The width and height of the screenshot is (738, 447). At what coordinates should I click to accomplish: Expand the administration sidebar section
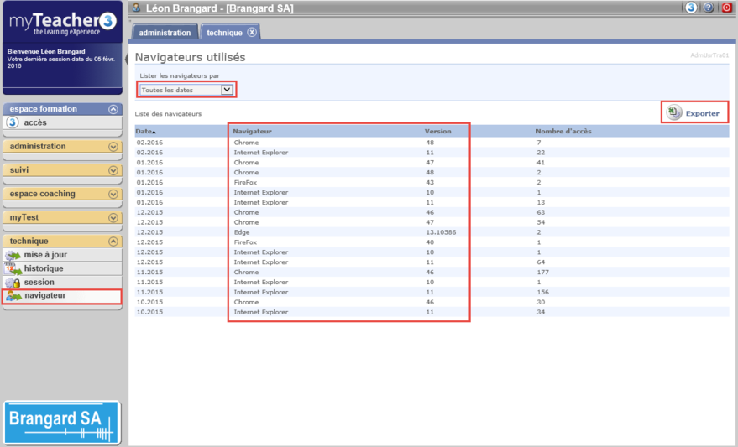coord(113,147)
